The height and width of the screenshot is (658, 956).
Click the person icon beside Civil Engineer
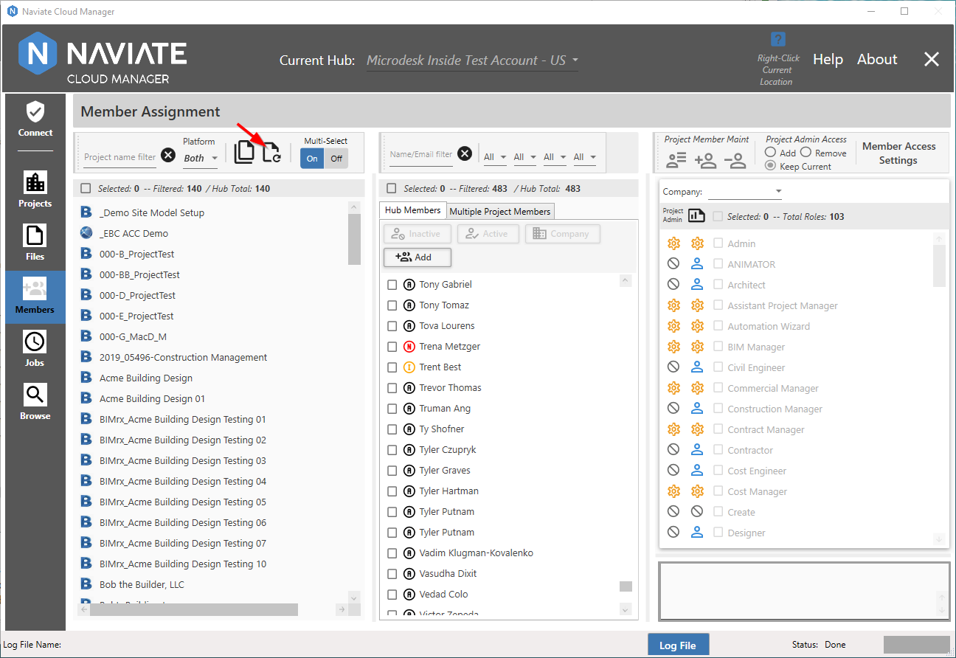[x=697, y=367]
